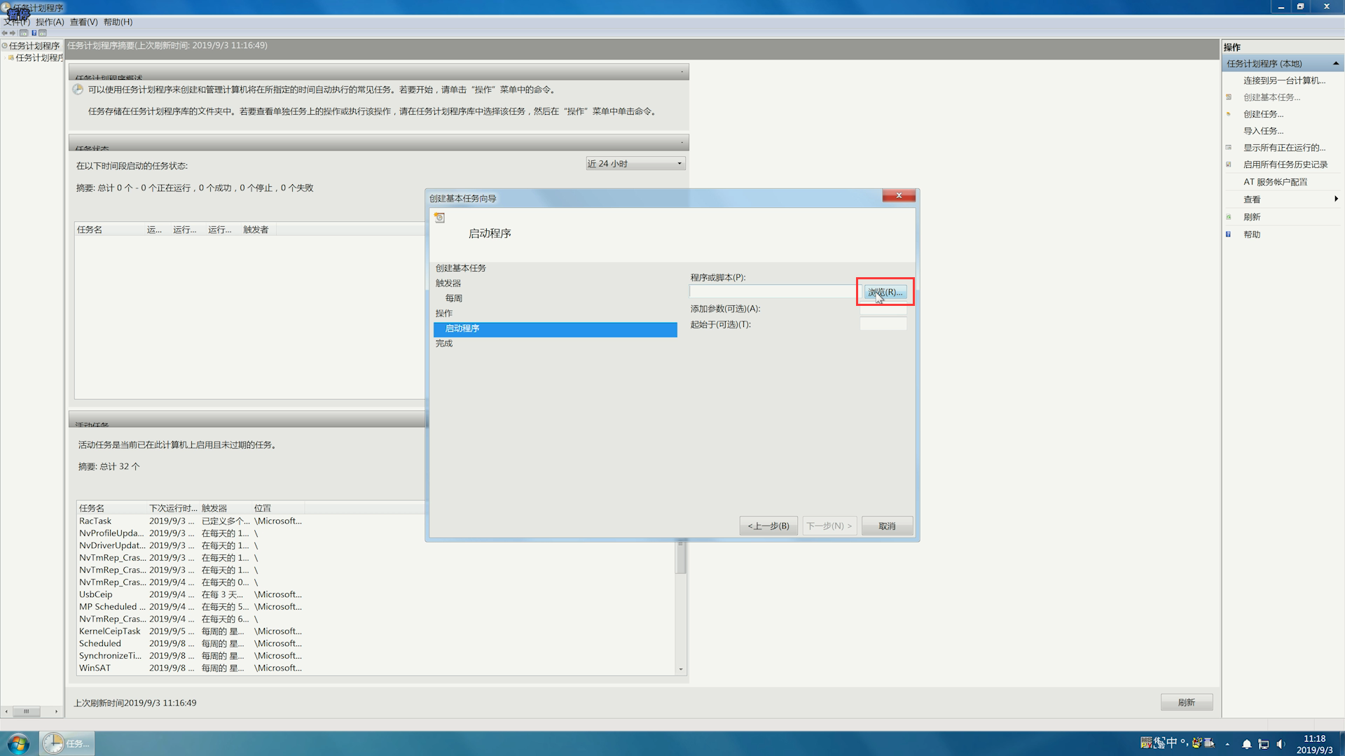Click the 刷新 button at the bottom
The width and height of the screenshot is (1345, 756).
(x=1187, y=703)
